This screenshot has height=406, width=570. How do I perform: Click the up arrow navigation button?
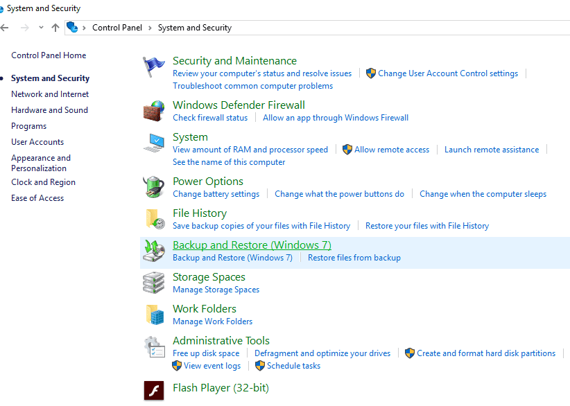(x=55, y=28)
